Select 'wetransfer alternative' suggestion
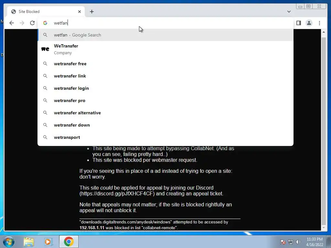Screen dimensions: 331x248 (x=165, y=113)
